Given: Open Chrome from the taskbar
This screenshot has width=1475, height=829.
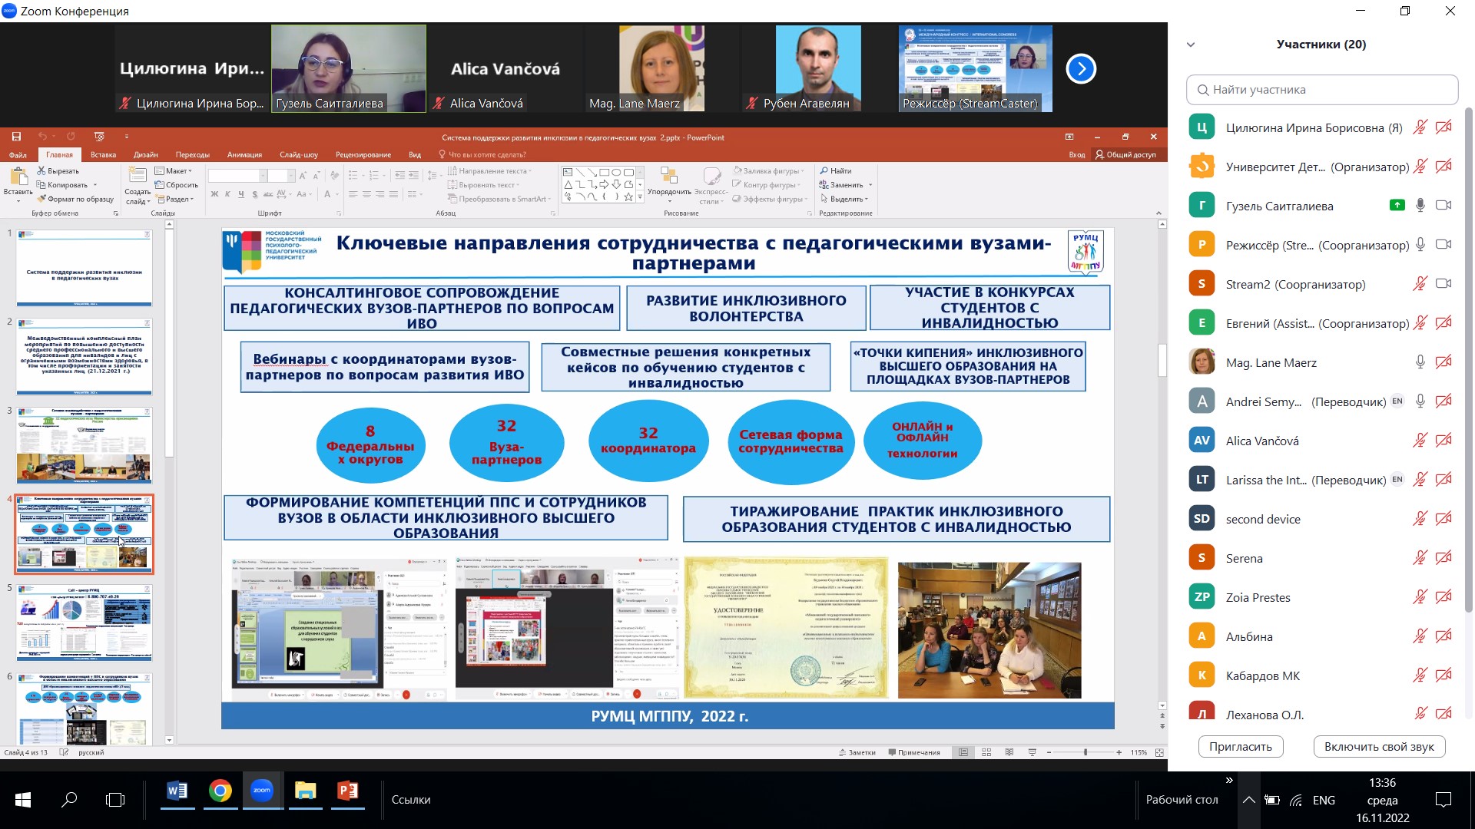Looking at the screenshot, I should click(220, 791).
